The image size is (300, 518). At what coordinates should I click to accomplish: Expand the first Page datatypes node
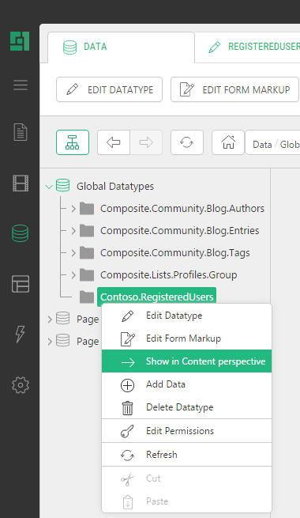click(x=50, y=319)
